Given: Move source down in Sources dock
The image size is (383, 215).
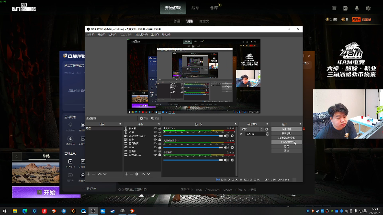Looking at the screenshot, I should (148, 174).
